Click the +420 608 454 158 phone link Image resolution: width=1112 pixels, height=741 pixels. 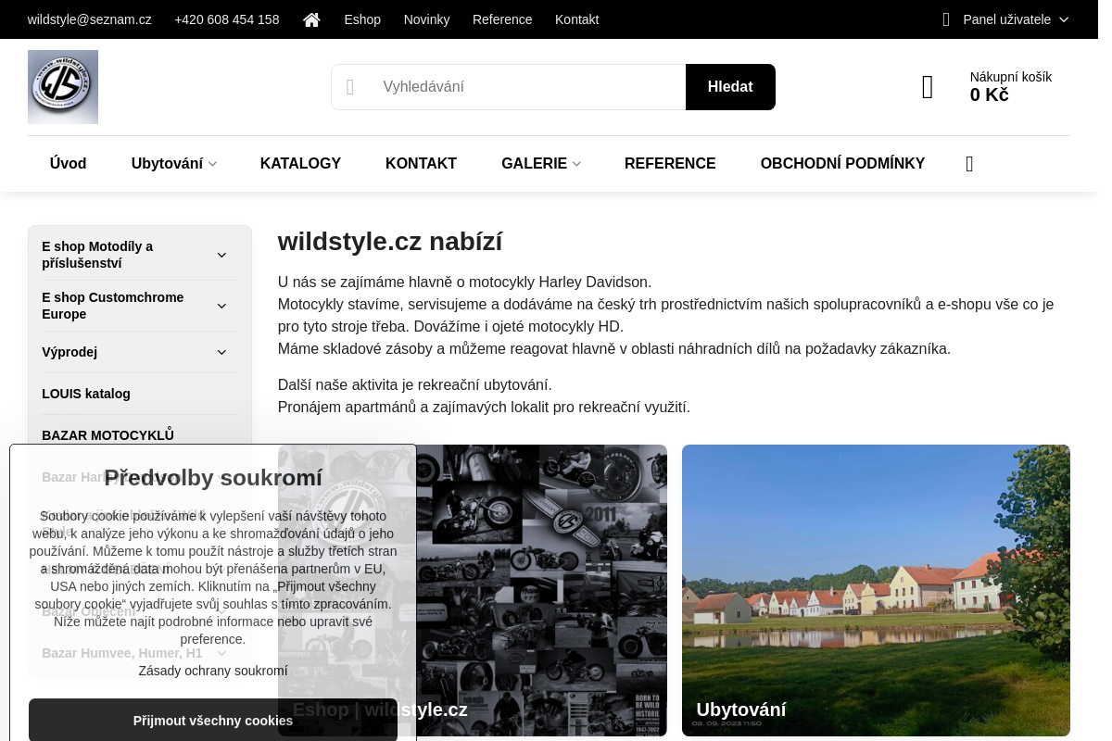pos(226,19)
